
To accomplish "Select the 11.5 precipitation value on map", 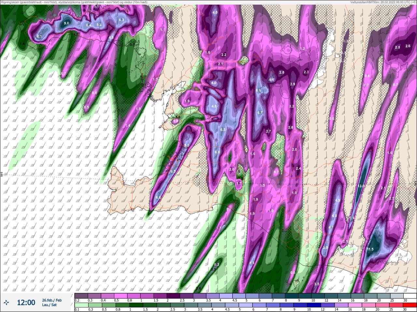I will 370,249.
